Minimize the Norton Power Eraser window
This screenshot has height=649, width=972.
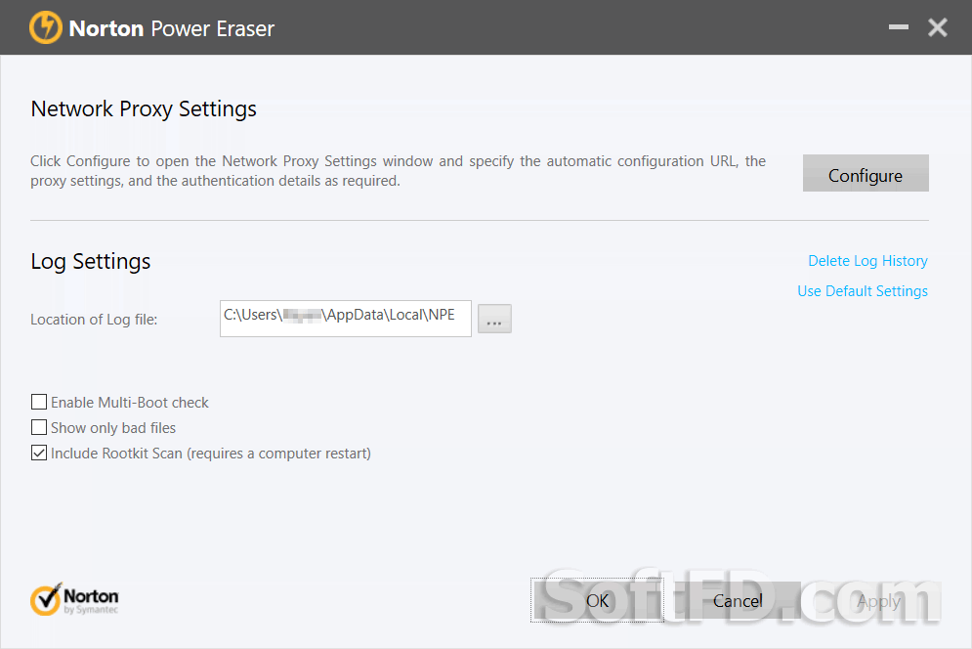pyautogui.click(x=898, y=27)
